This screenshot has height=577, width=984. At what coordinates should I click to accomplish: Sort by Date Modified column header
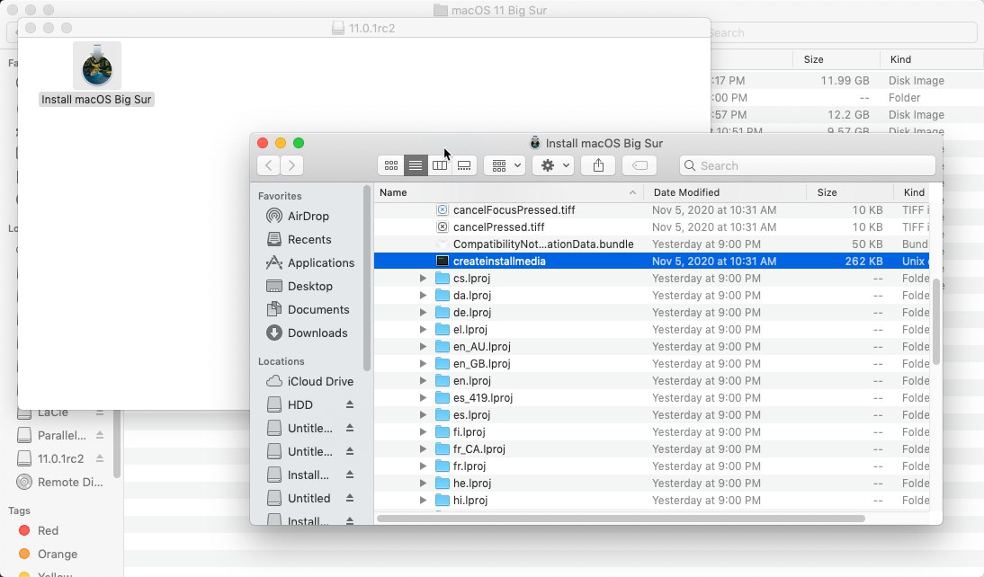pos(725,192)
